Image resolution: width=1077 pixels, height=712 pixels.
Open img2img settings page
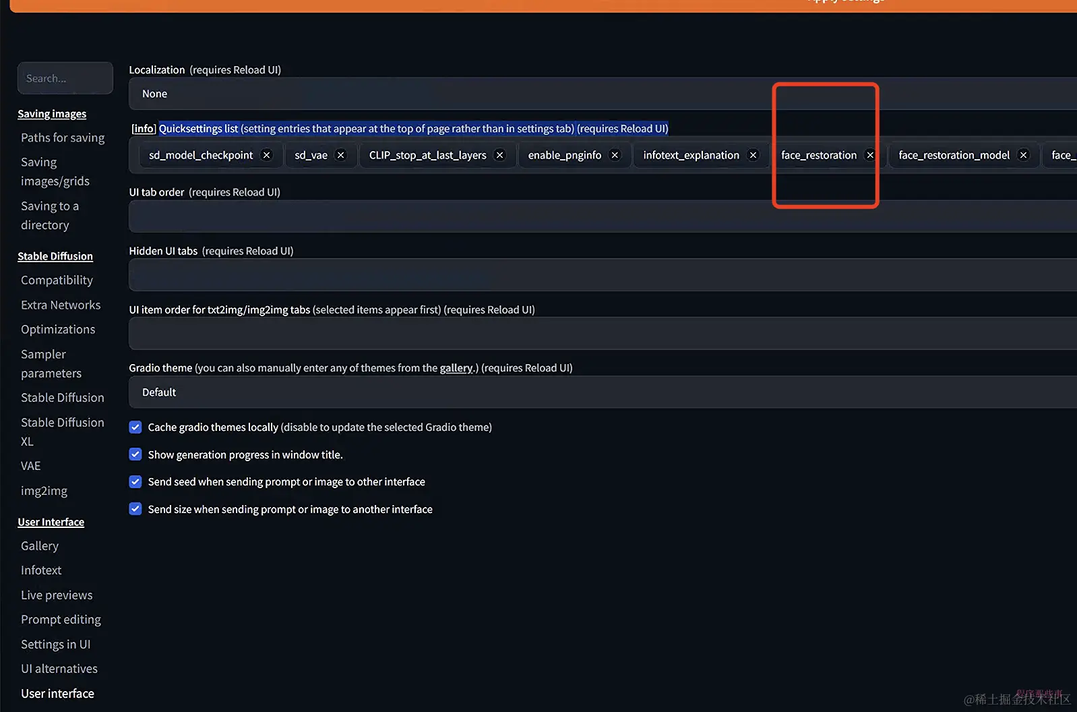click(44, 491)
